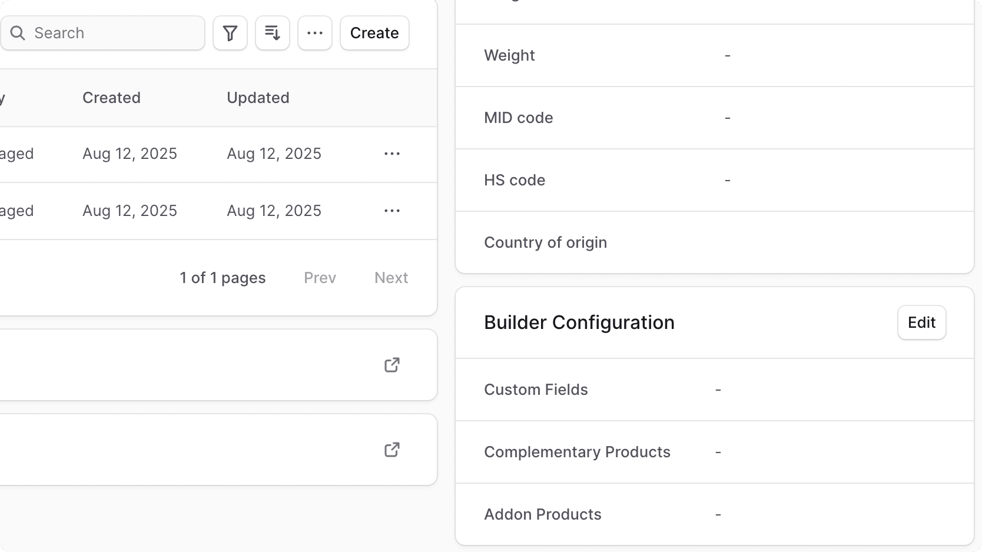
Task: Open the overflow ellipsis menu next to Create
Action: pyautogui.click(x=314, y=33)
